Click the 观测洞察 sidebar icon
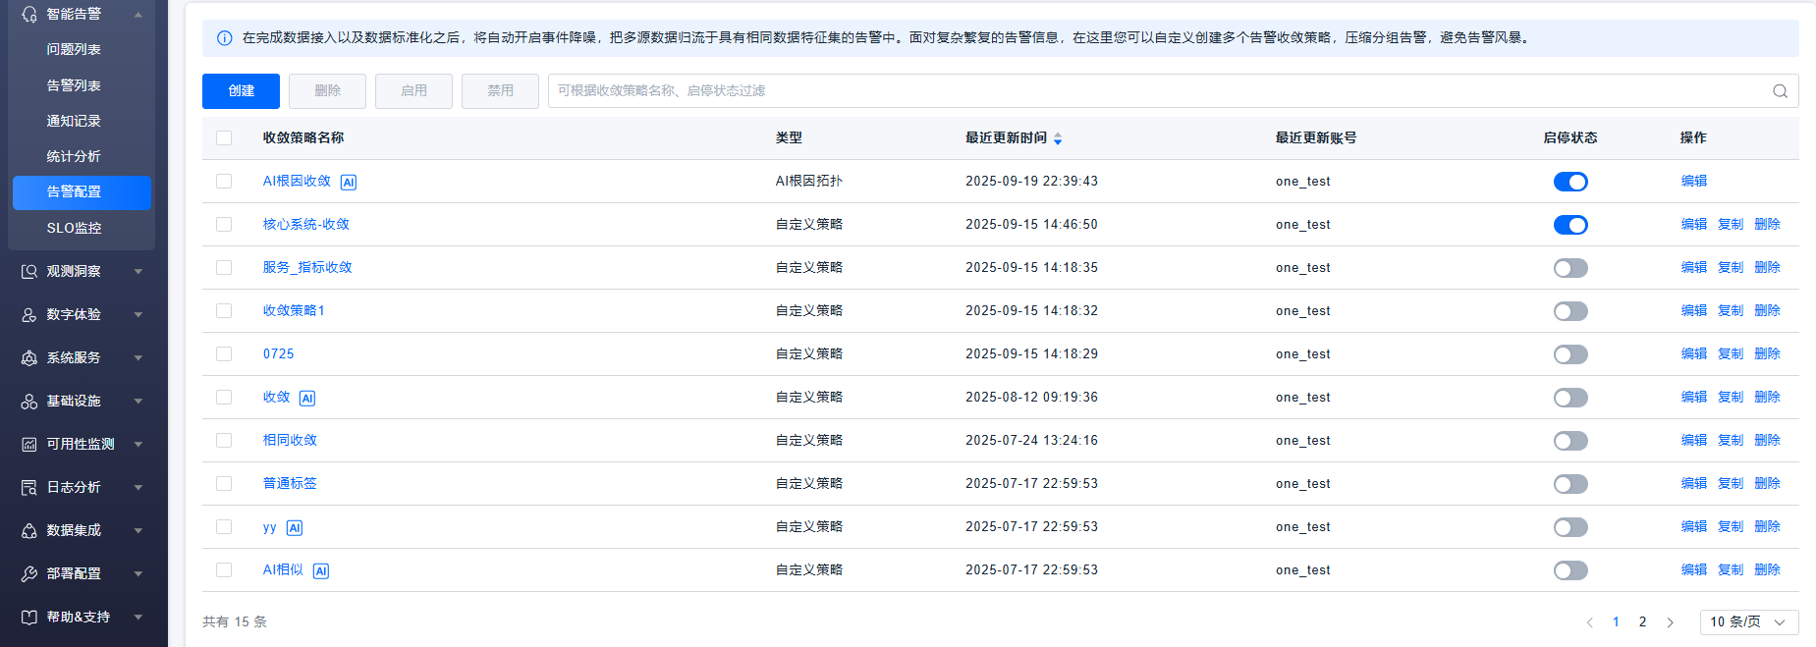 tap(29, 271)
